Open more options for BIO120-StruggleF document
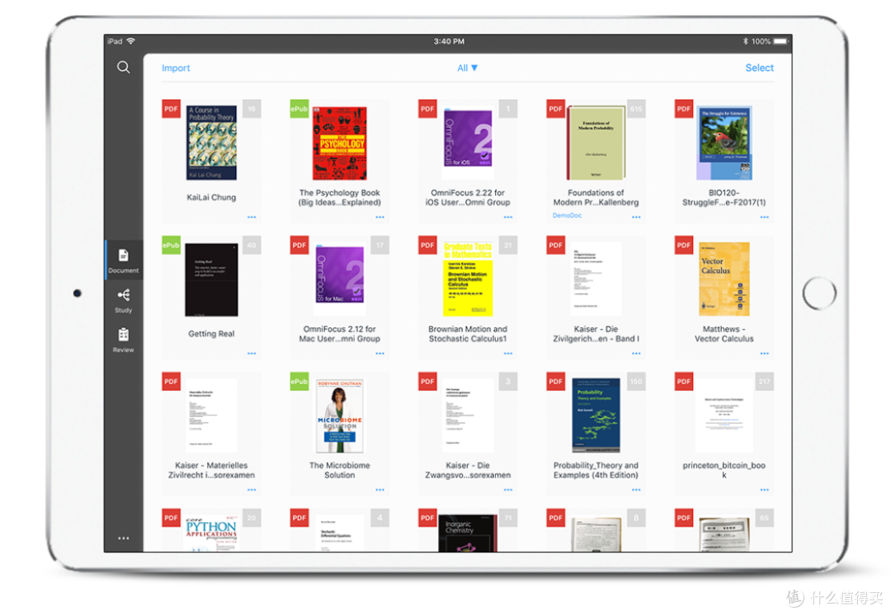The image size is (891, 616). click(x=764, y=218)
